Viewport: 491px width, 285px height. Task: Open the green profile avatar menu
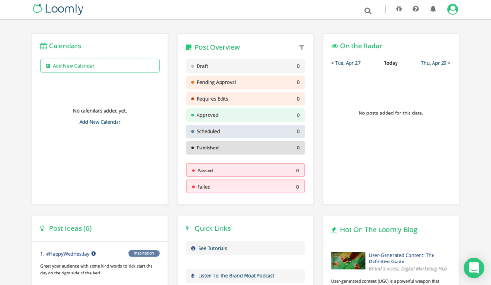tap(452, 9)
